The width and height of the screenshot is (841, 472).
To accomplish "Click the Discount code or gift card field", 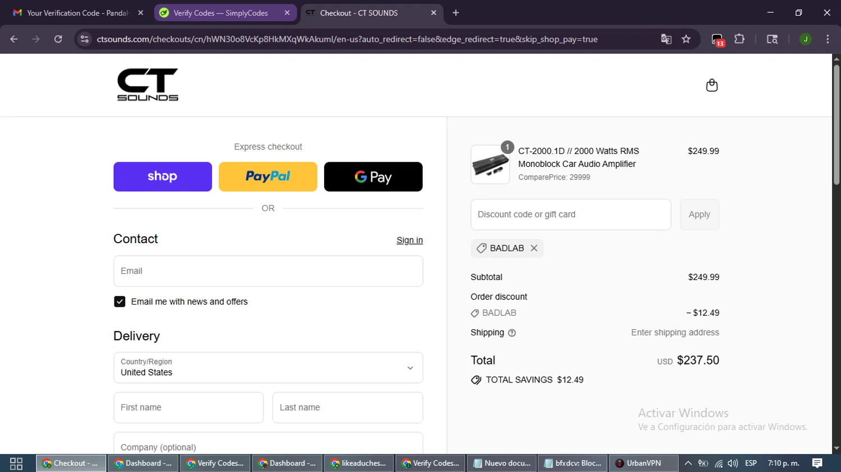I will coord(571,214).
